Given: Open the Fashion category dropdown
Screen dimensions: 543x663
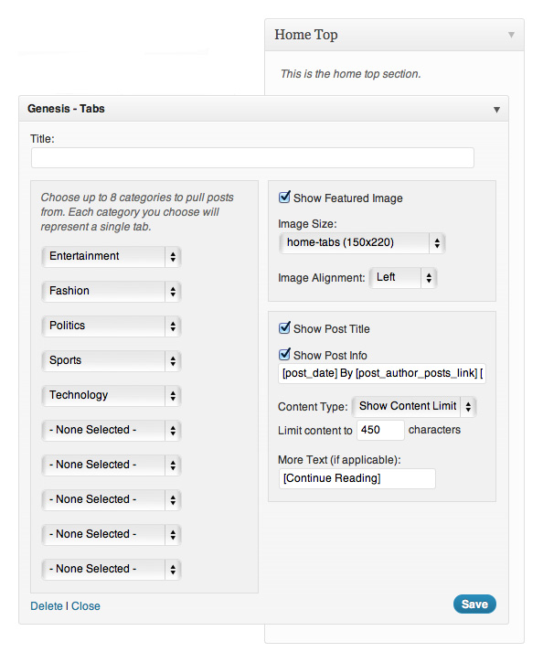Looking at the screenshot, I should pyautogui.click(x=112, y=292).
